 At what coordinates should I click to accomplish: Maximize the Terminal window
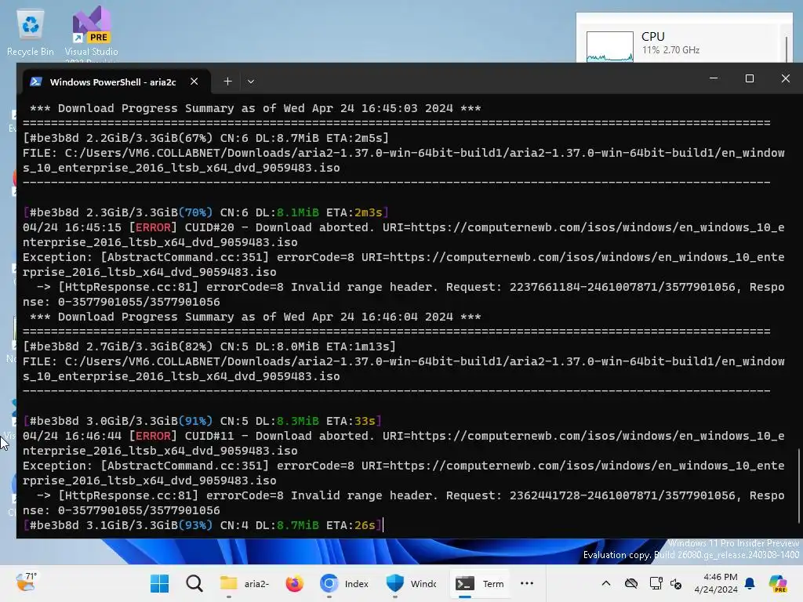[749, 78]
